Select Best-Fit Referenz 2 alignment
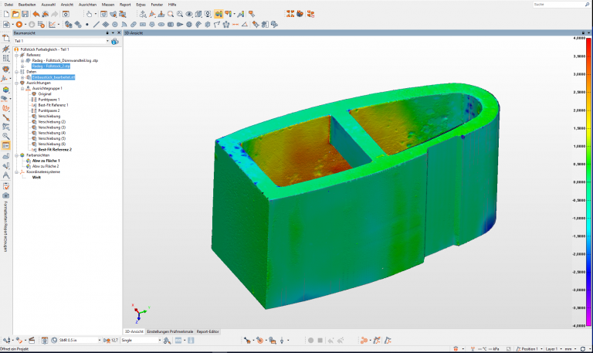Screen dimensions: 593x353 click(x=54, y=149)
